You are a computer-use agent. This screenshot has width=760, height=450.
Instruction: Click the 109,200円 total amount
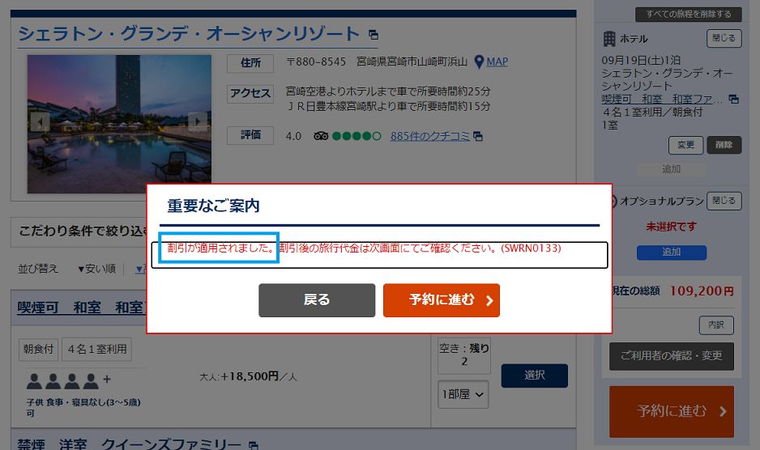702,291
